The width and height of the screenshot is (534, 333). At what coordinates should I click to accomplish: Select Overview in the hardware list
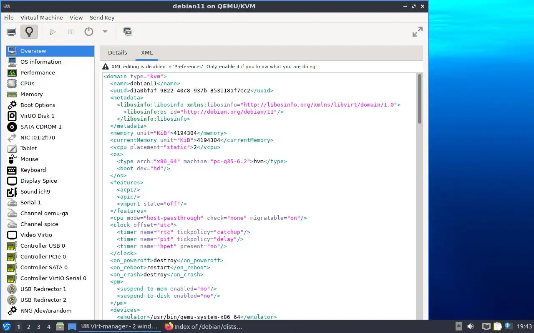pyautogui.click(x=50, y=51)
